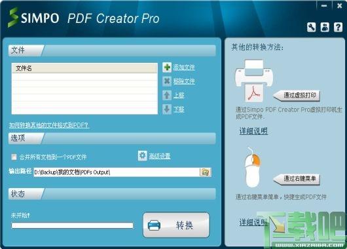Click the conversion progress bar

pos(72,225)
